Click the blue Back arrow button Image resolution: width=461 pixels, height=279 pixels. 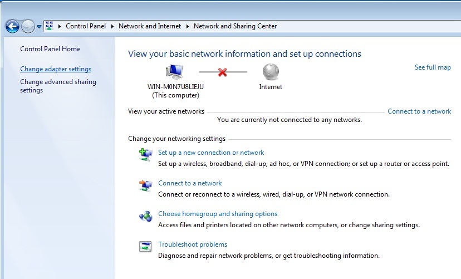pos(12,27)
